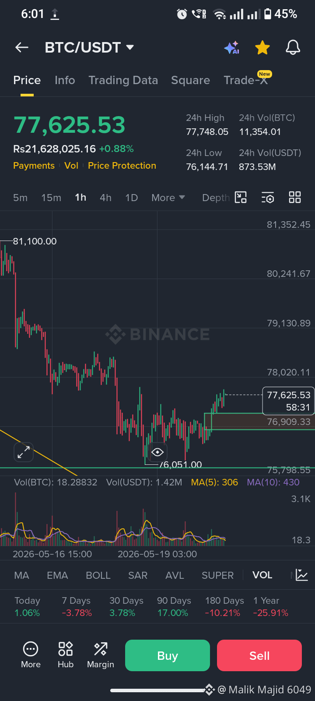Tap the MA(10): 430 volume label
This screenshot has width=315, height=701.
(x=273, y=482)
